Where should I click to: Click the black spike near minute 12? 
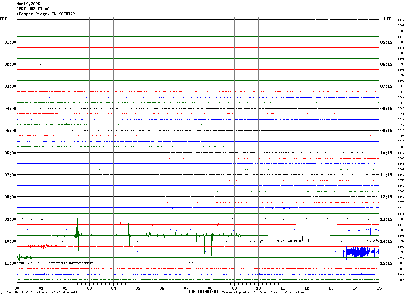(x=303, y=236)
